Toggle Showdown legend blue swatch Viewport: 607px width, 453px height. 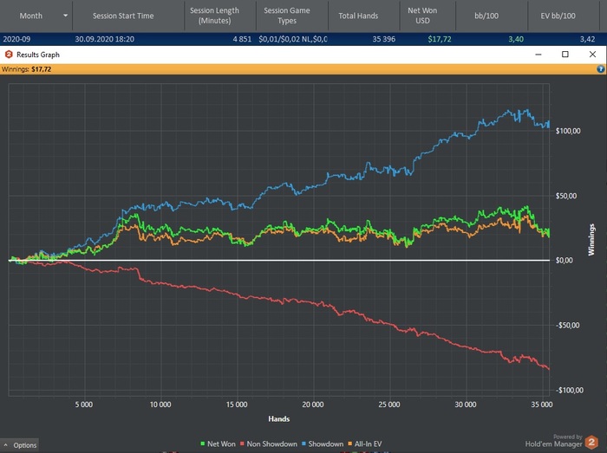pos(303,443)
